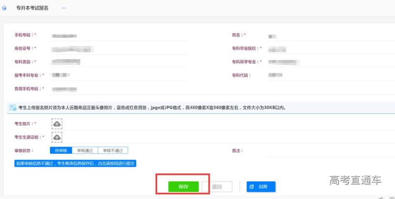Open the 专升本考试报名 tab
This screenshot has height=199, width=395.
pos(32,9)
